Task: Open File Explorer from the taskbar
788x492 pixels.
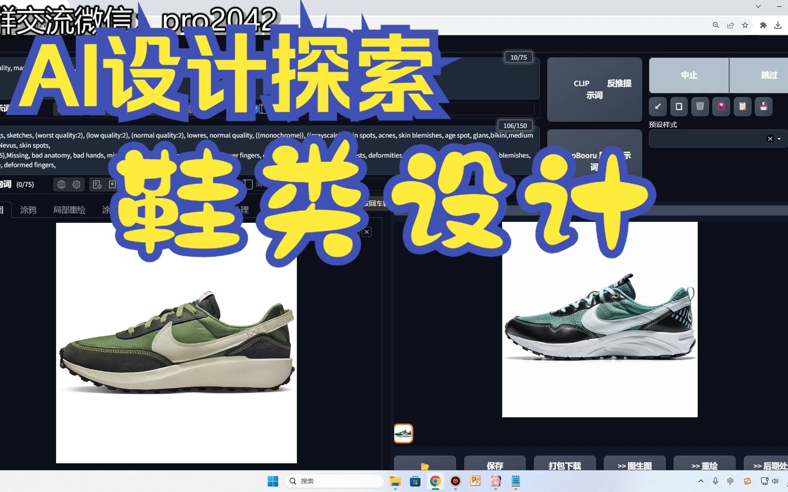Action: pos(395,481)
